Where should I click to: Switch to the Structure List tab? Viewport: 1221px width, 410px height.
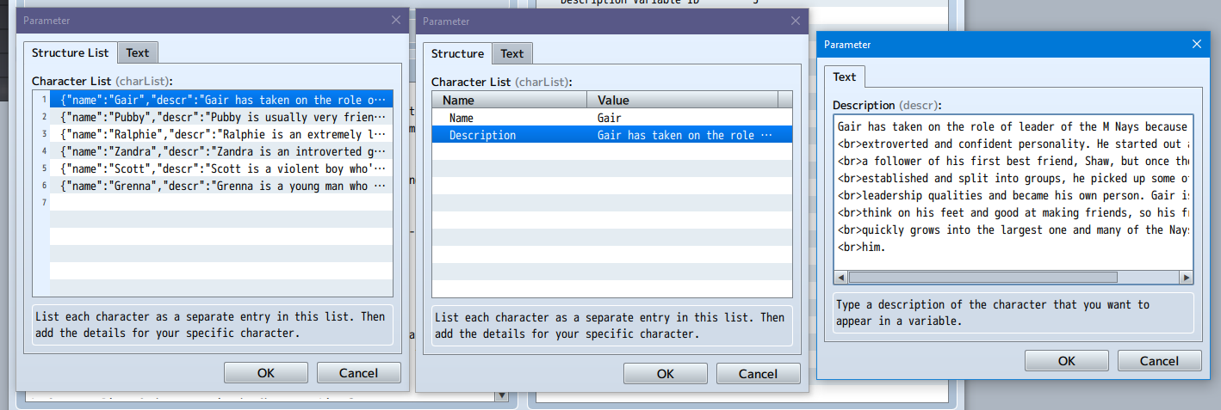click(x=71, y=53)
